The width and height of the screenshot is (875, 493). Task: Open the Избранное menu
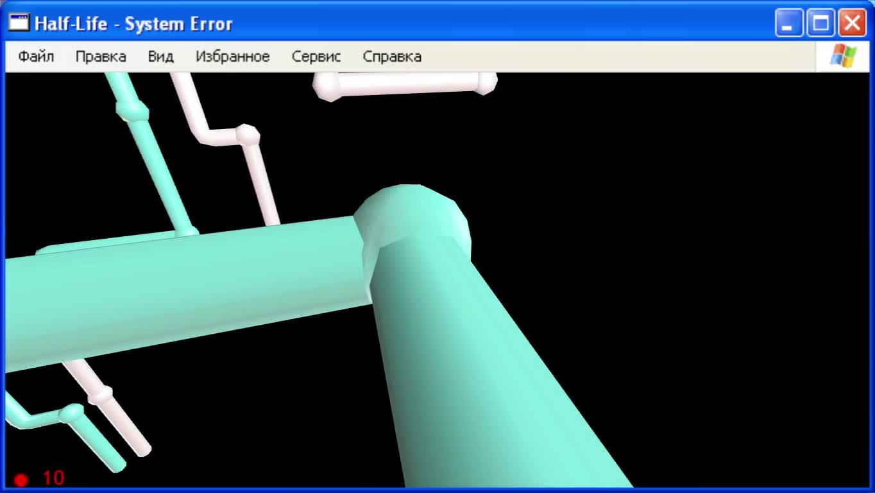(232, 56)
